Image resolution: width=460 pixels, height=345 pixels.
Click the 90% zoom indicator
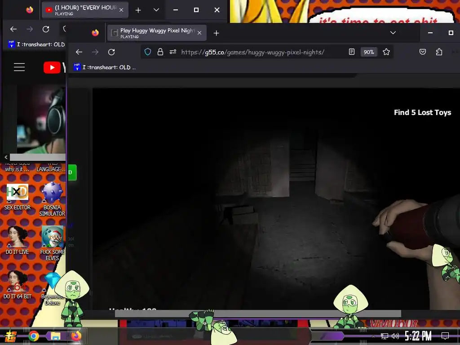[369, 52]
